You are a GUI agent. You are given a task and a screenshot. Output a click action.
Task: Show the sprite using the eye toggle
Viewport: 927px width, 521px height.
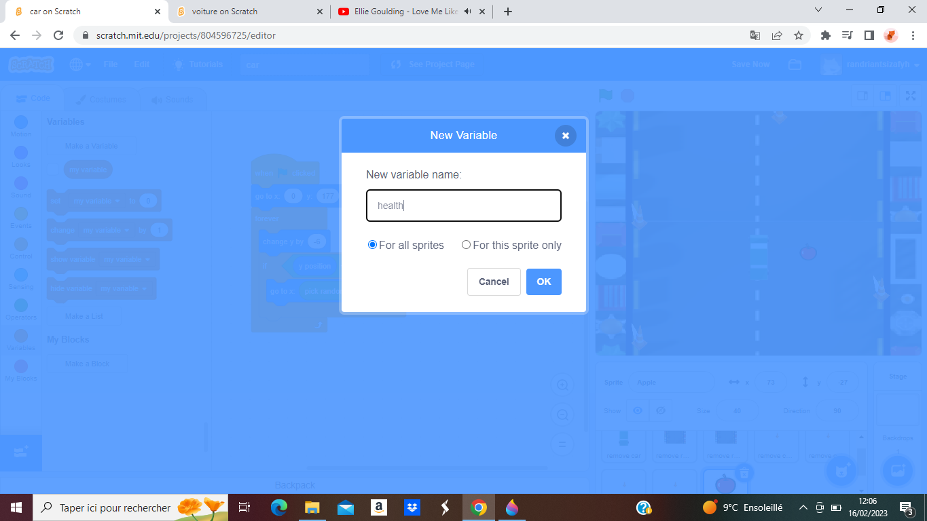[638, 410]
